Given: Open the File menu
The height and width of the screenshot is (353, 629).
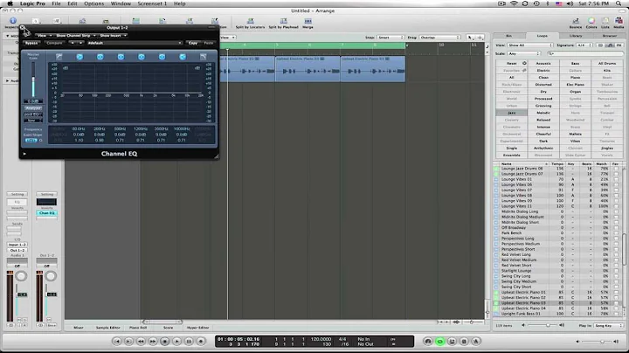Looking at the screenshot, I should point(56,3).
